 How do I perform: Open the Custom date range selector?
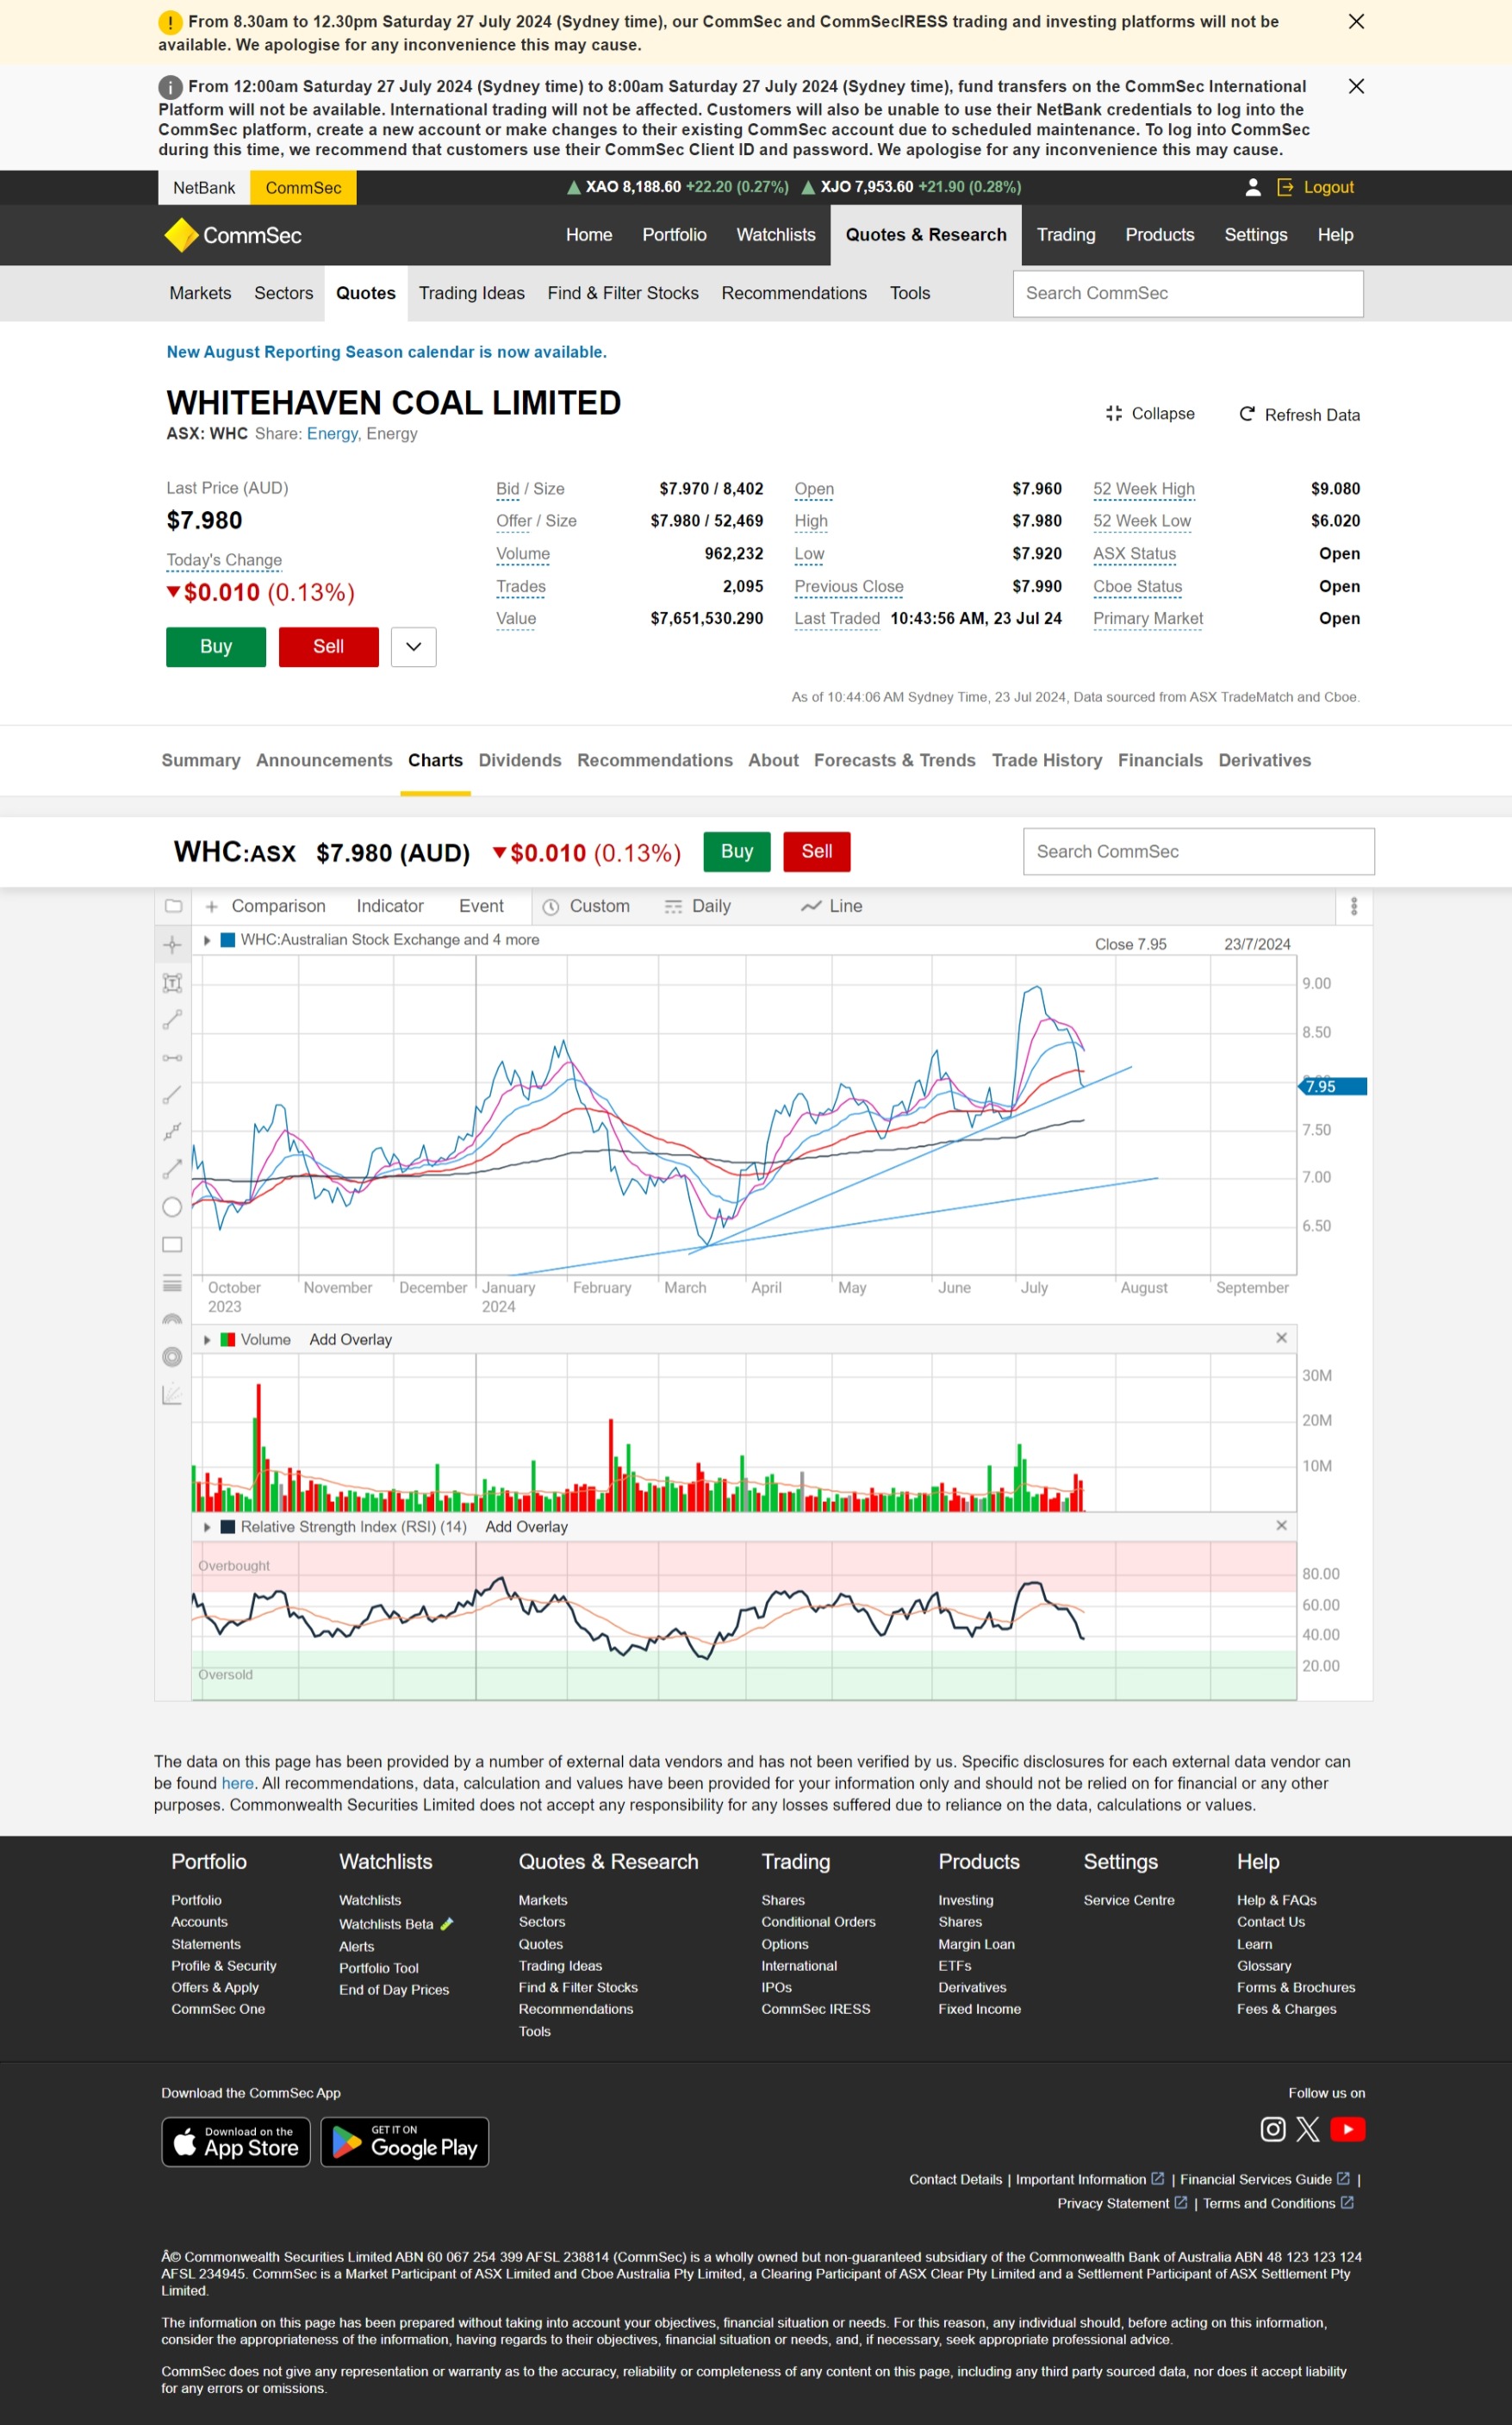click(586, 906)
